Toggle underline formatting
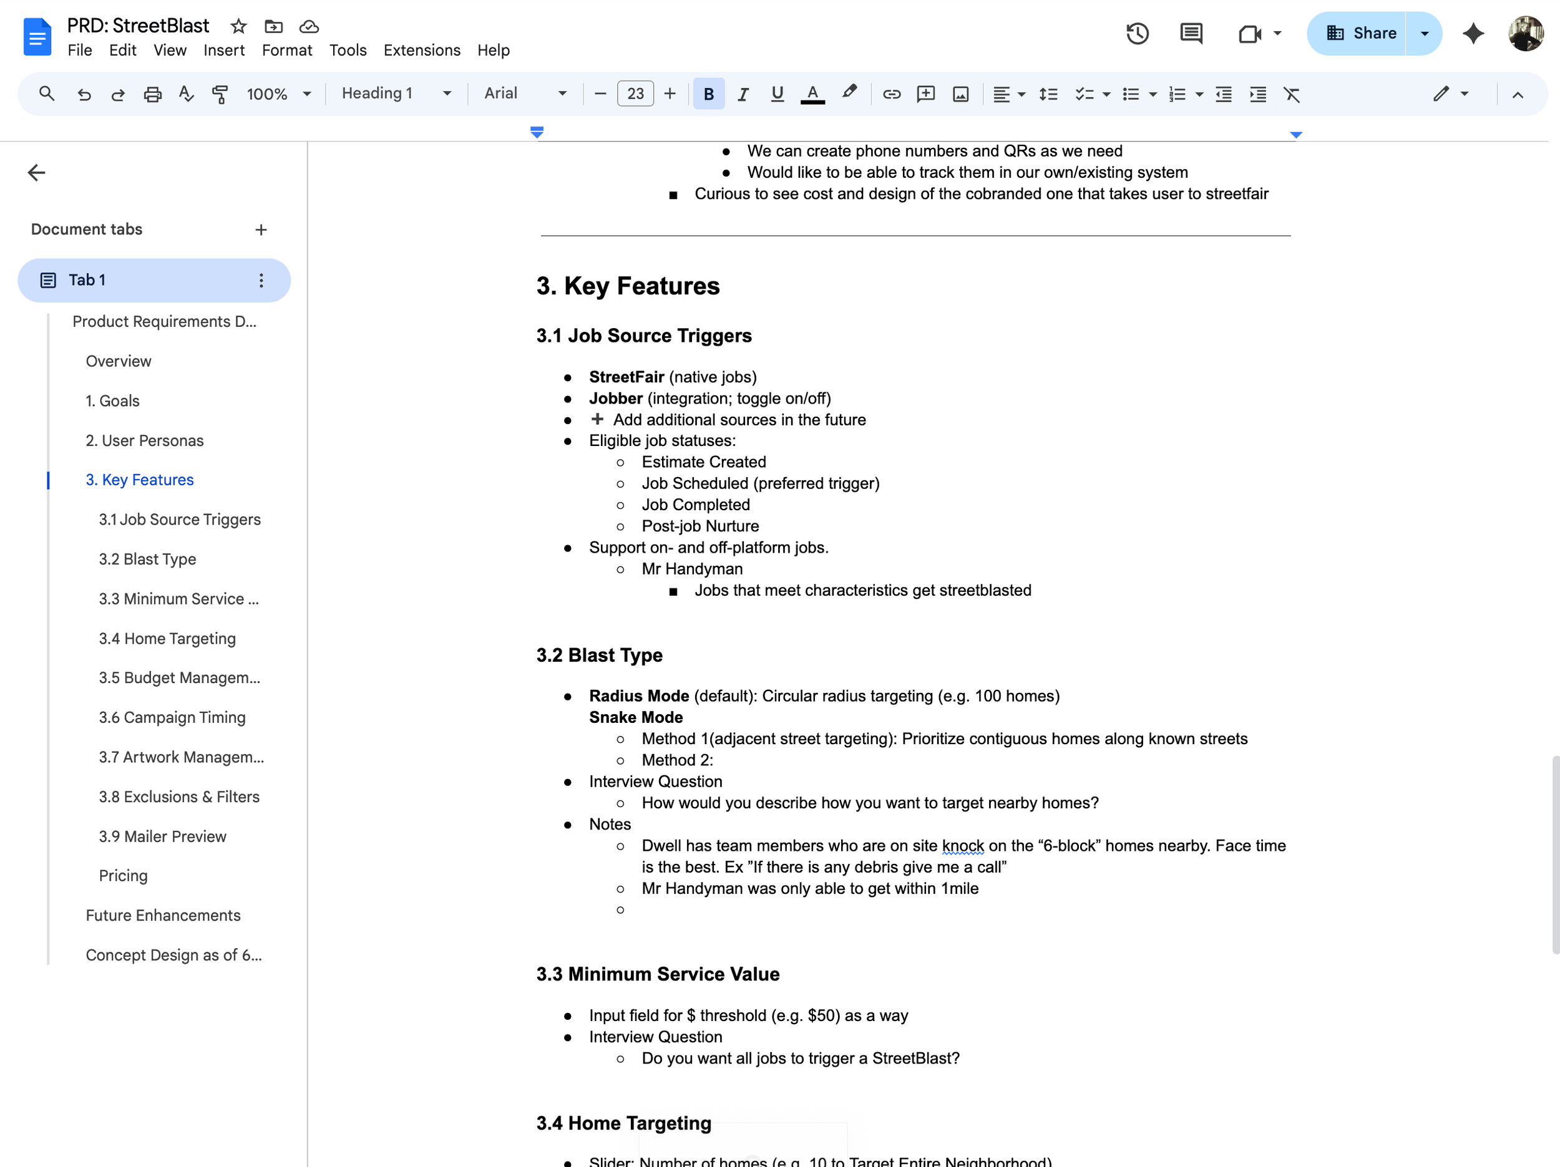 pyautogui.click(x=777, y=94)
